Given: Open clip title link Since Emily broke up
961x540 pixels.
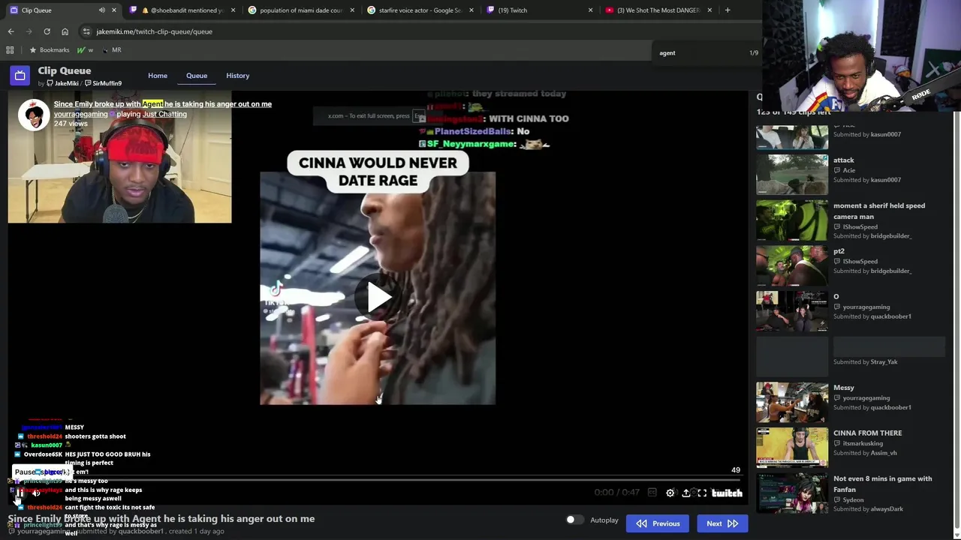Looking at the screenshot, I should (163, 103).
